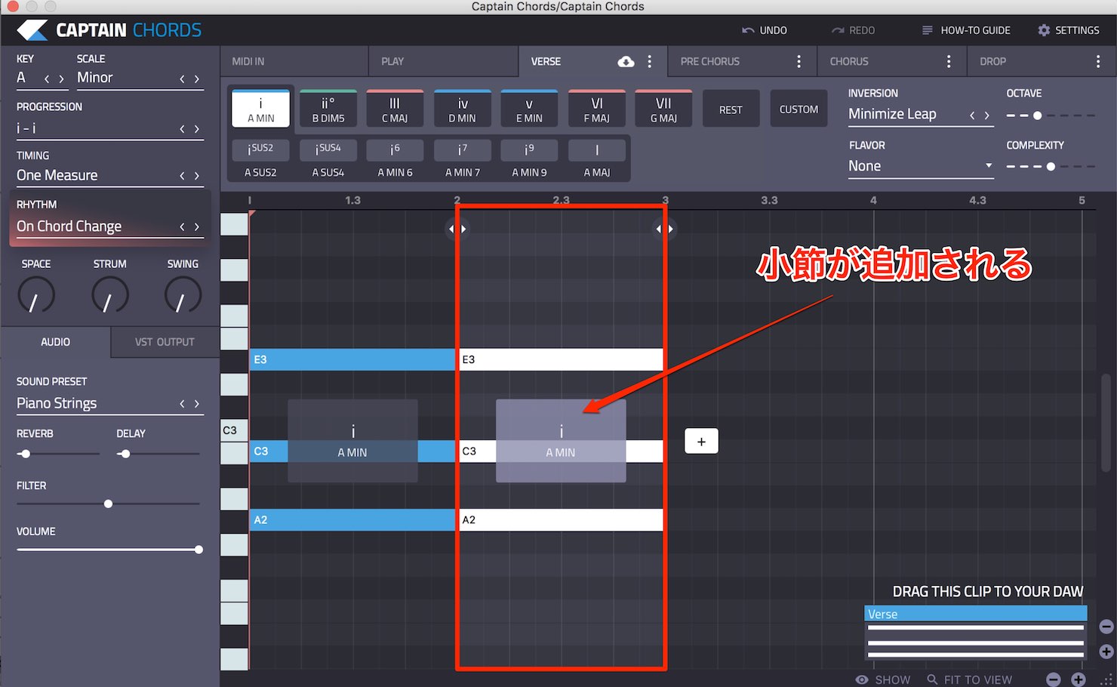Choose the ii° B DIM5 chord button
The height and width of the screenshot is (687, 1117).
coord(328,109)
